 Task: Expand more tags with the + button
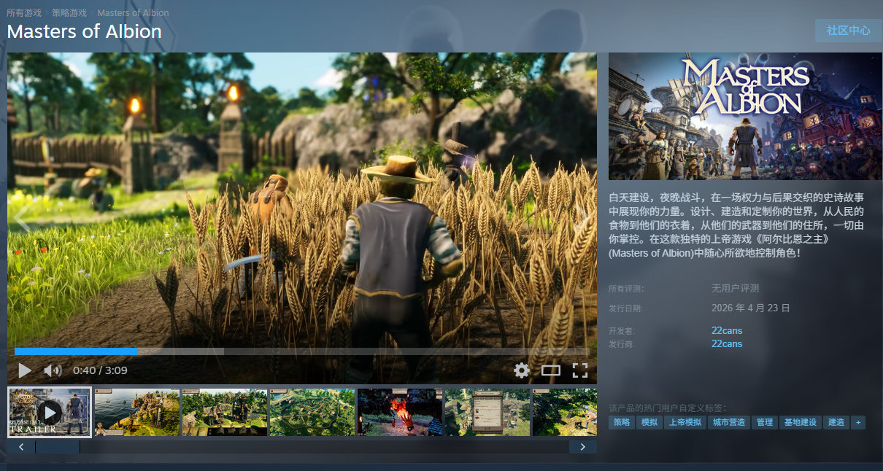[x=857, y=422]
